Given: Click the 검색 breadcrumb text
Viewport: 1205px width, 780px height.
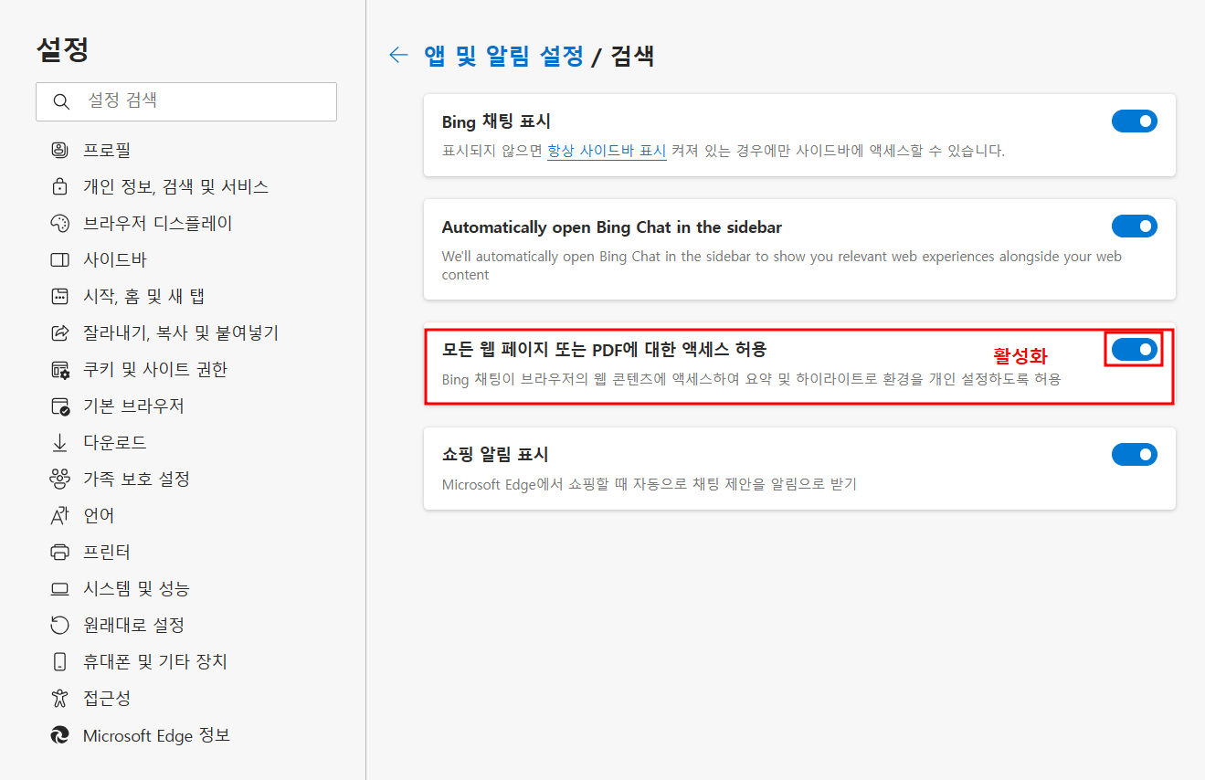Looking at the screenshot, I should coord(632,56).
